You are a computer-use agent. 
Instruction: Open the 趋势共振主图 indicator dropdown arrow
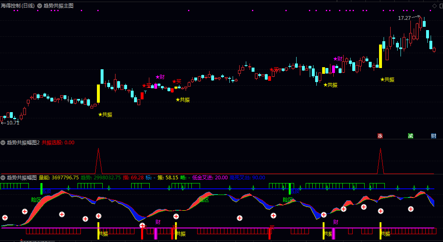(40, 6)
